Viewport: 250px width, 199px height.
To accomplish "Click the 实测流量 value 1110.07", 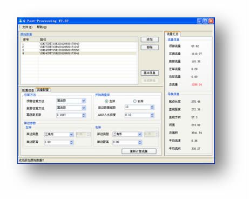I will point(197,54).
